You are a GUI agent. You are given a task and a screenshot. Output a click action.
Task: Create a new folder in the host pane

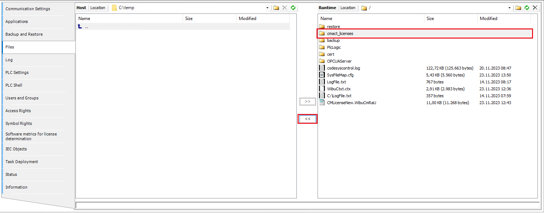276,7
